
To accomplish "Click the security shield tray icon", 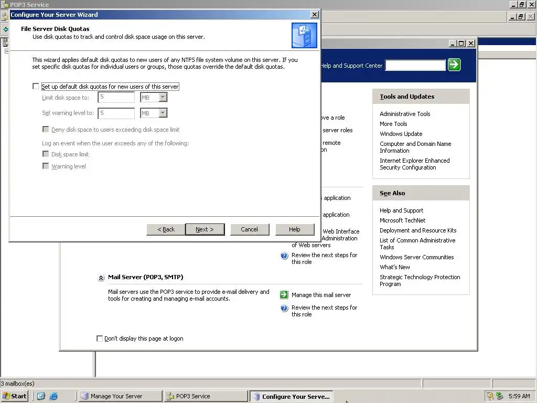I will click(x=490, y=396).
